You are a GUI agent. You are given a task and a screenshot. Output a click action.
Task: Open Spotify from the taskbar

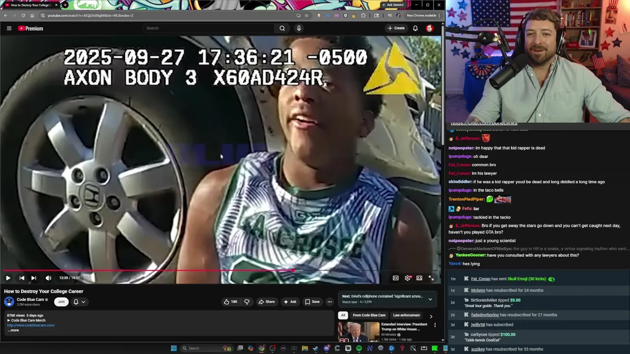coord(359,348)
